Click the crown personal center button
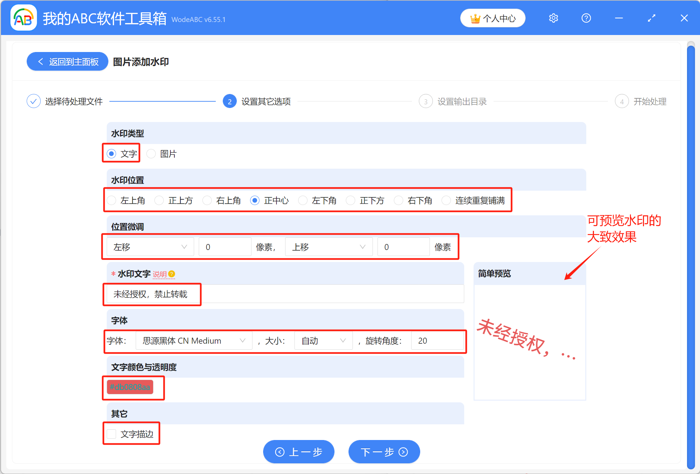This screenshot has width=700, height=474. [493, 18]
